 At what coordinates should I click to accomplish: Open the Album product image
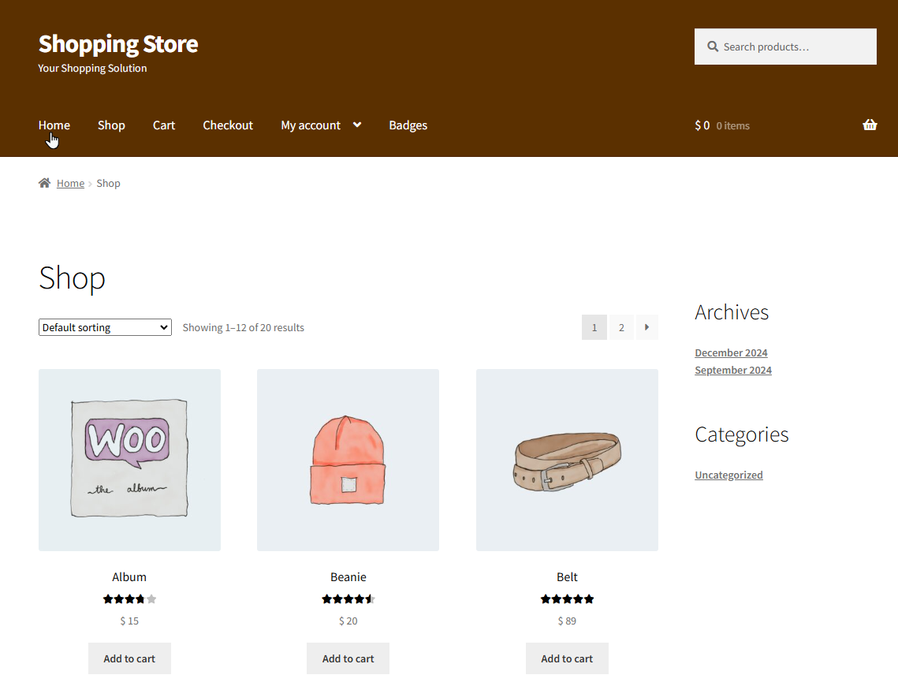(129, 460)
